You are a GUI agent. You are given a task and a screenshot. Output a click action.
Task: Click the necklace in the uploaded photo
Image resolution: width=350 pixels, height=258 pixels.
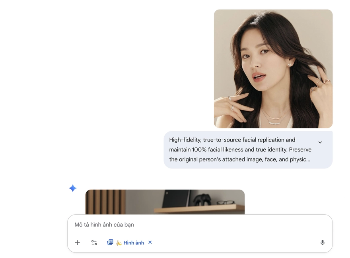pos(274,118)
